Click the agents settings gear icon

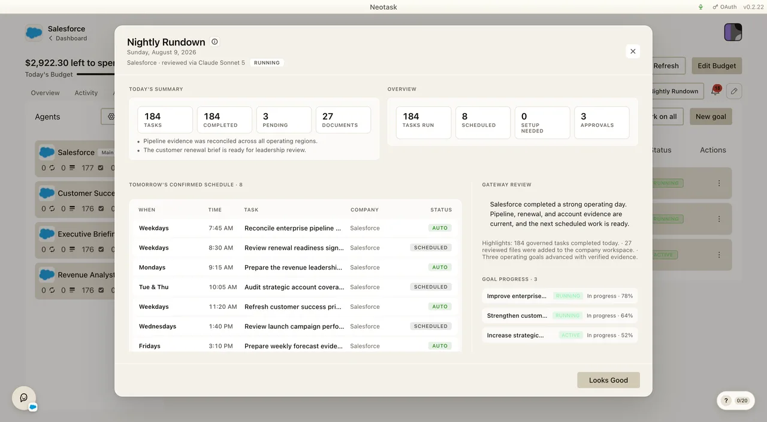111,117
